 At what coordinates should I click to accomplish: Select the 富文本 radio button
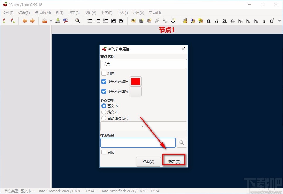[104, 106]
